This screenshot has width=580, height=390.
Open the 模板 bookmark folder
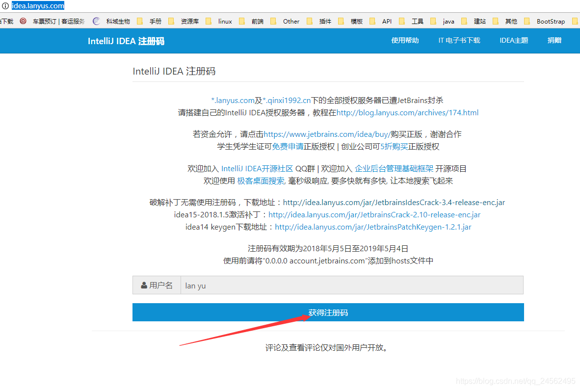(x=350, y=22)
